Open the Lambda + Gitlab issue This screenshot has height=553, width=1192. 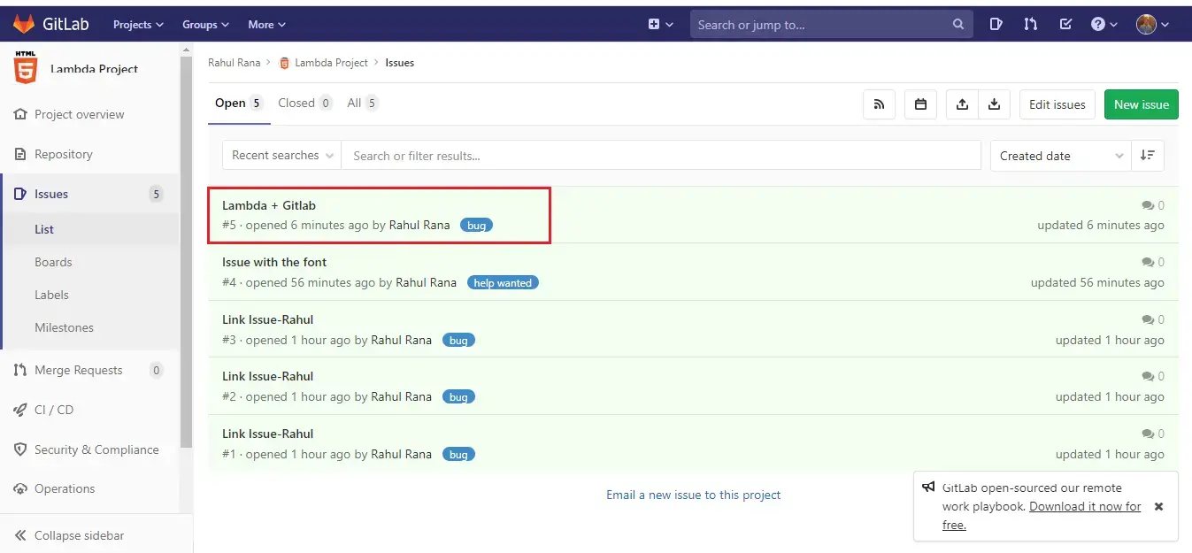(269, 205)
